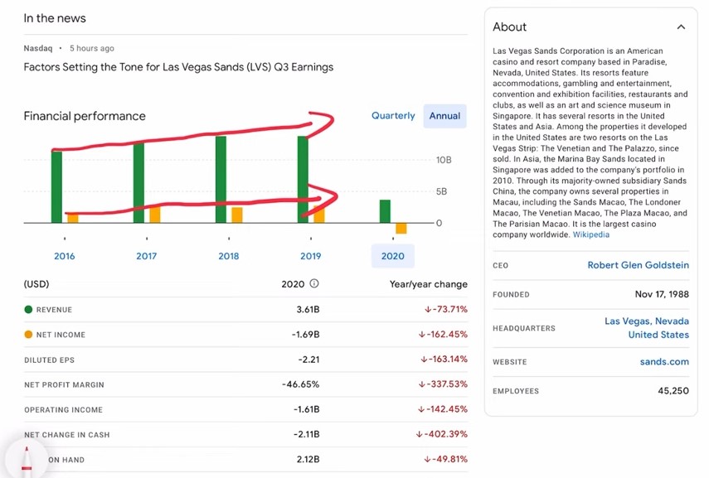Click the Operating Income value -1.61B
Image resolution: width=709 pixels, height=478 pixels.
click(307, 409)
